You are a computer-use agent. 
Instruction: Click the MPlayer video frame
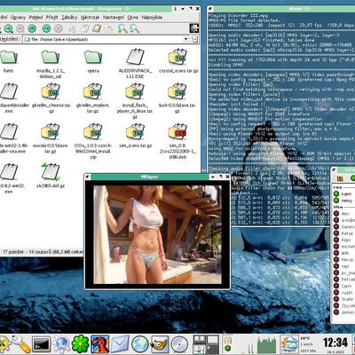pos(157,234)
